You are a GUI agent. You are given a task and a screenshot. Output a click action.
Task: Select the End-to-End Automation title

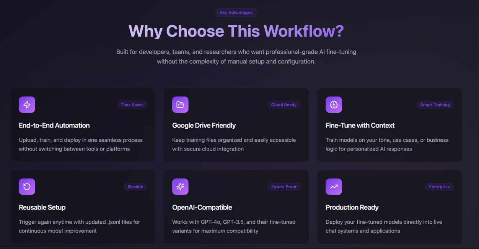pyautogui.click(x=54, y=125)
